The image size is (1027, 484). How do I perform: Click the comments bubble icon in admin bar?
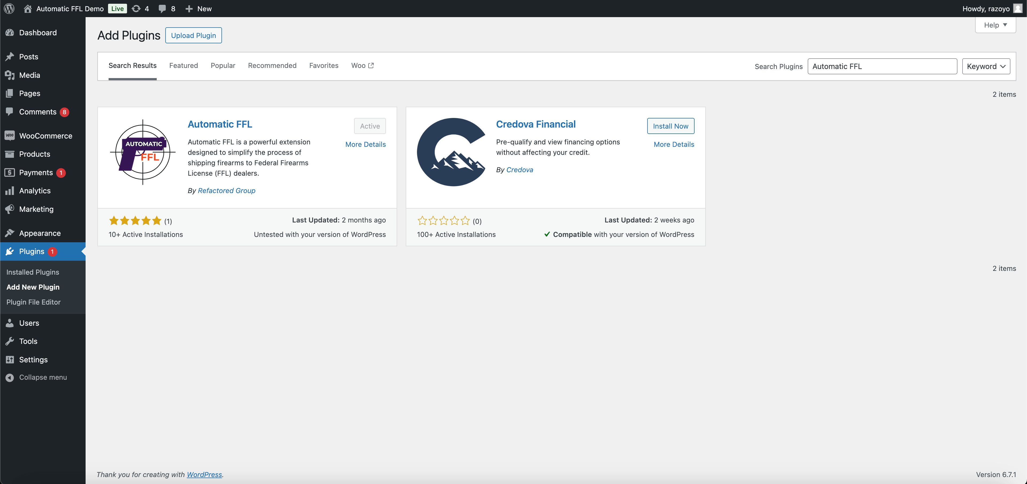162,8
